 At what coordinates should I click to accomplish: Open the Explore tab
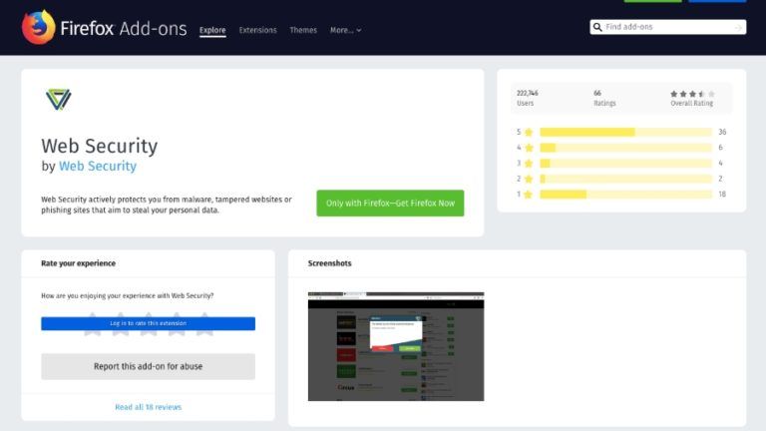tap(212, 30)
